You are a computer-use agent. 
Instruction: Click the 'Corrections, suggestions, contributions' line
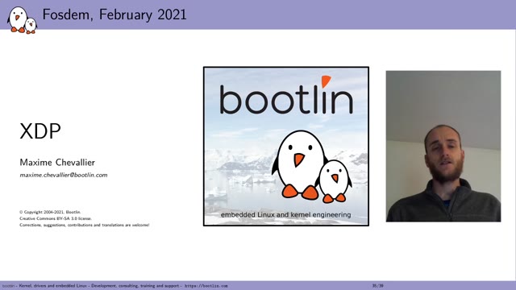(x=84, y=225)
